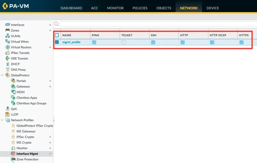Screen dimensions: 257x163
Task: Select the Virtual Routers icon
Action: click(8, 47)
